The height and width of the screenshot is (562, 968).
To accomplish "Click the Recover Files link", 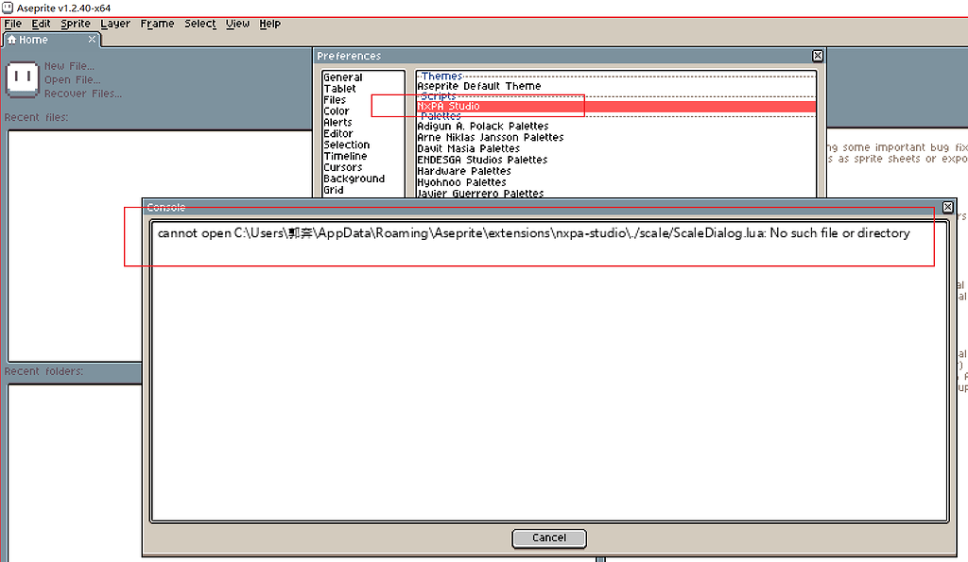I will (x=80, y=94).
